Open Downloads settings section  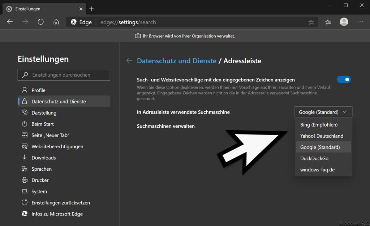pyautogui.click(x=64, y=158)
